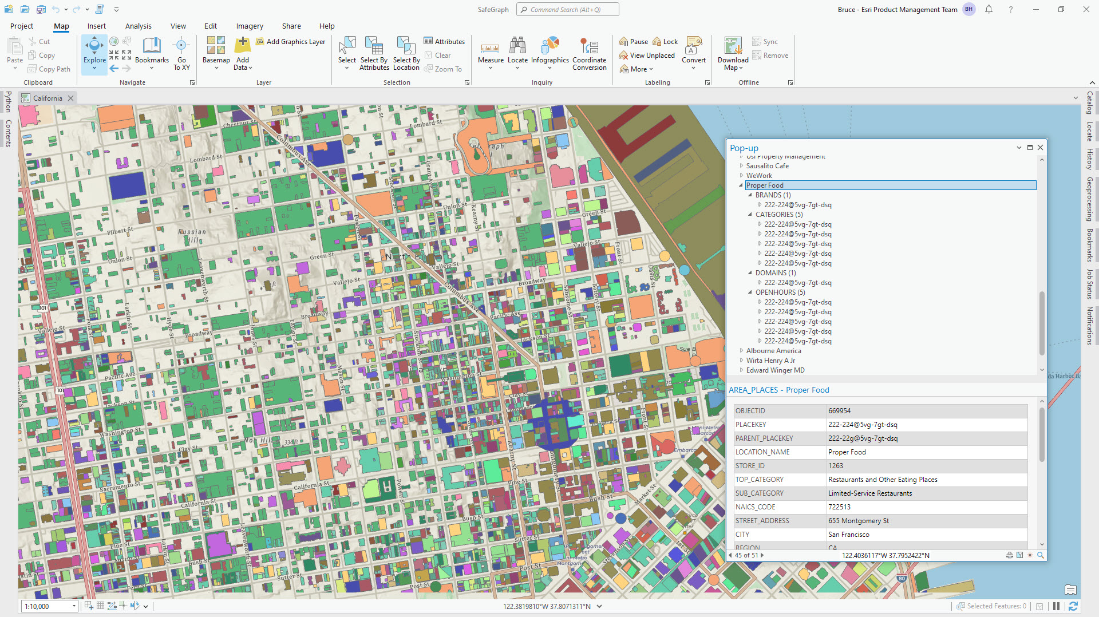Collapse the OPENHOURS (5) group
1099x617 pixels.
pyautogui.click(x=750, y=292)
